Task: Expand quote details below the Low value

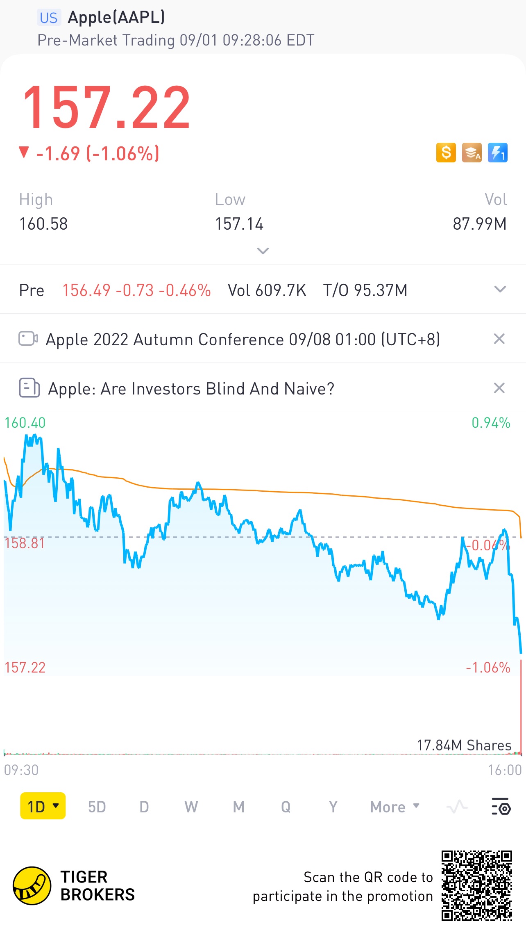Action: (263, 251)
